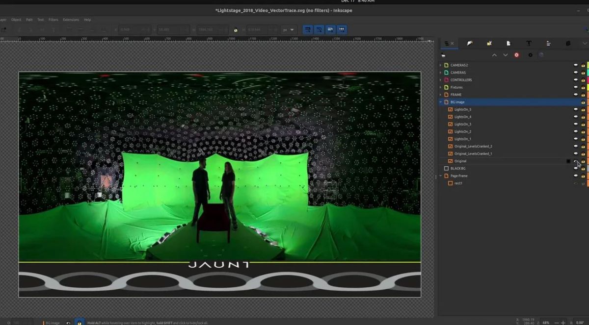Click the red delete layer icon
The height and width of the screenshot is (325, 589).
516,55
